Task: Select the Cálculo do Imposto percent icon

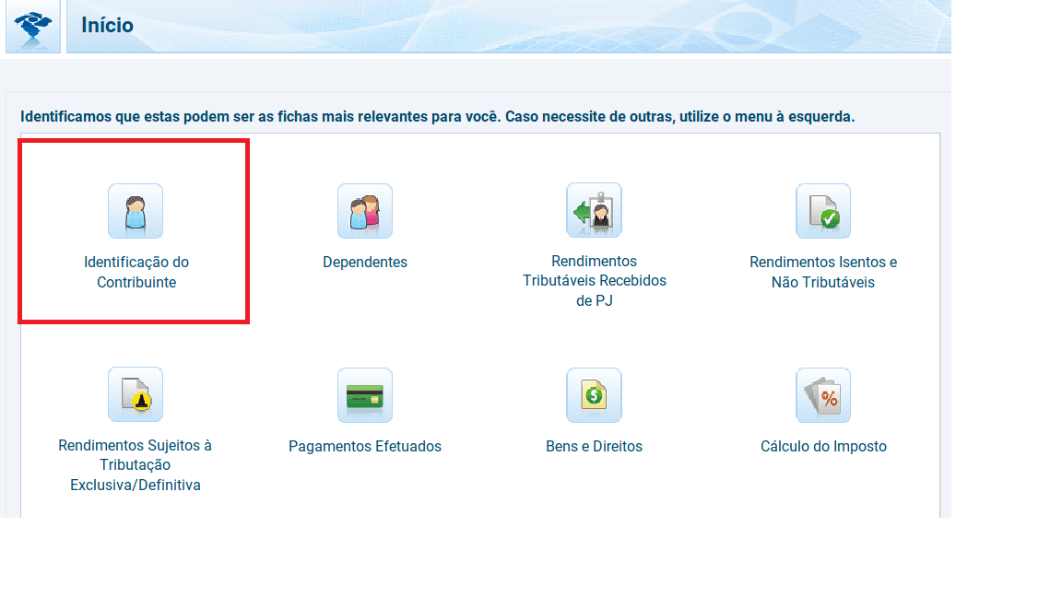Action: point(823,395)
